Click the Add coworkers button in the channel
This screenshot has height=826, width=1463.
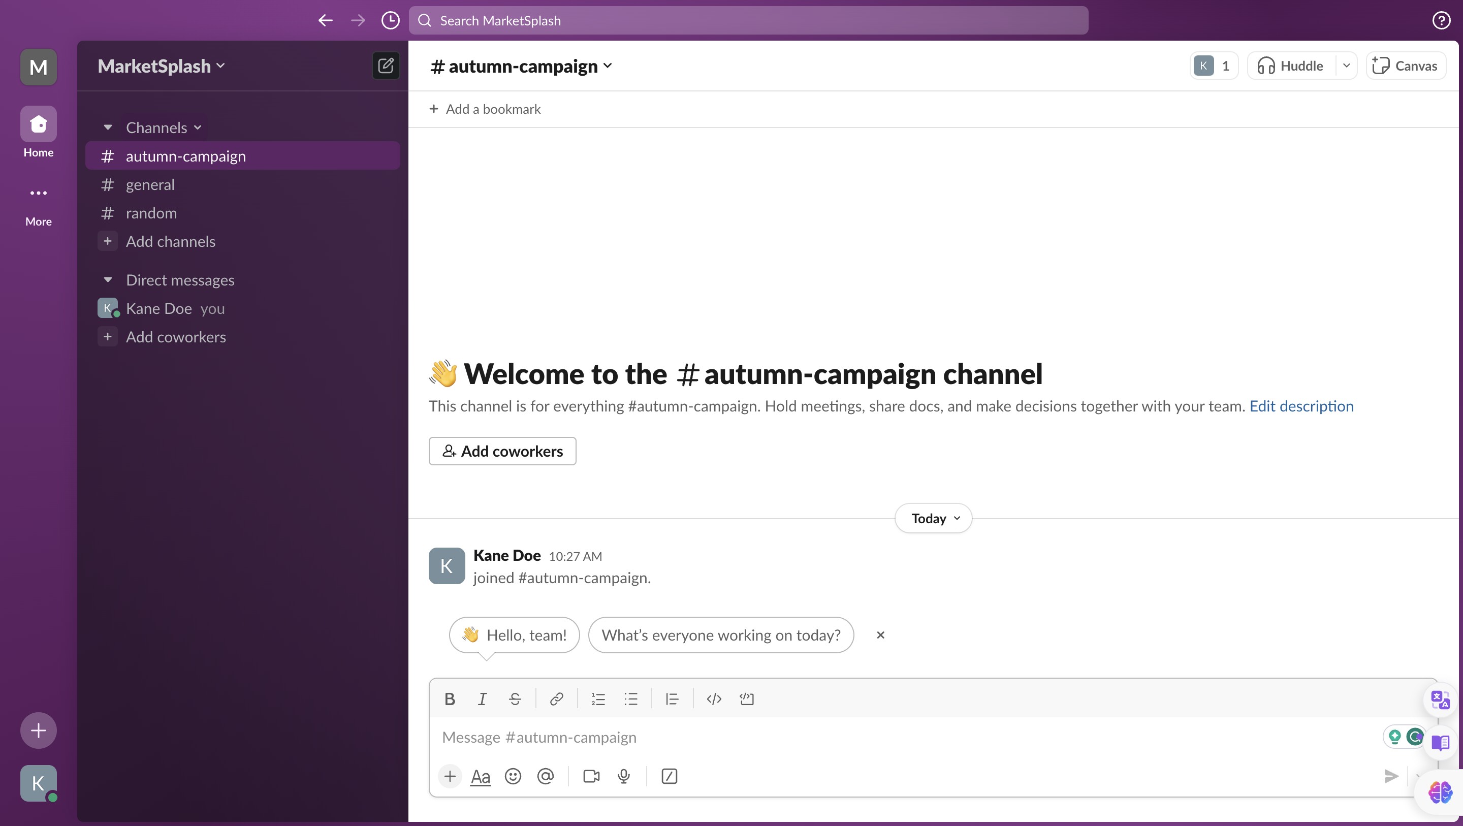click(x=502, y=451)
